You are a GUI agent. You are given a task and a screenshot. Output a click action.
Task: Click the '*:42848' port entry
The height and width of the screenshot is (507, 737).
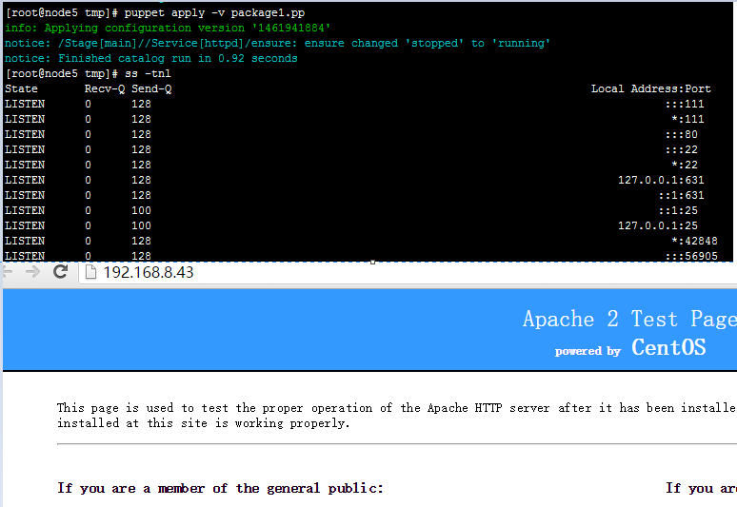(x=694, y=241)
